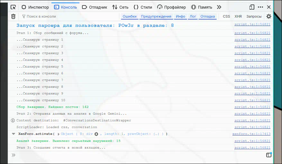Toggle the Инфо filter
Image resolution: width=282 pixels, height=164 pixels.
pyautogui.click(x=180, y=16)
